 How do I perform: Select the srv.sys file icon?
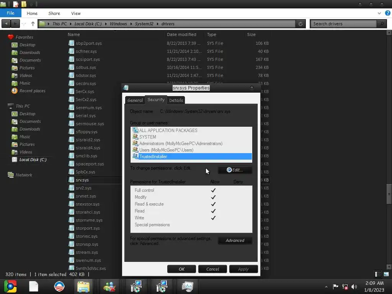[71, 180]
